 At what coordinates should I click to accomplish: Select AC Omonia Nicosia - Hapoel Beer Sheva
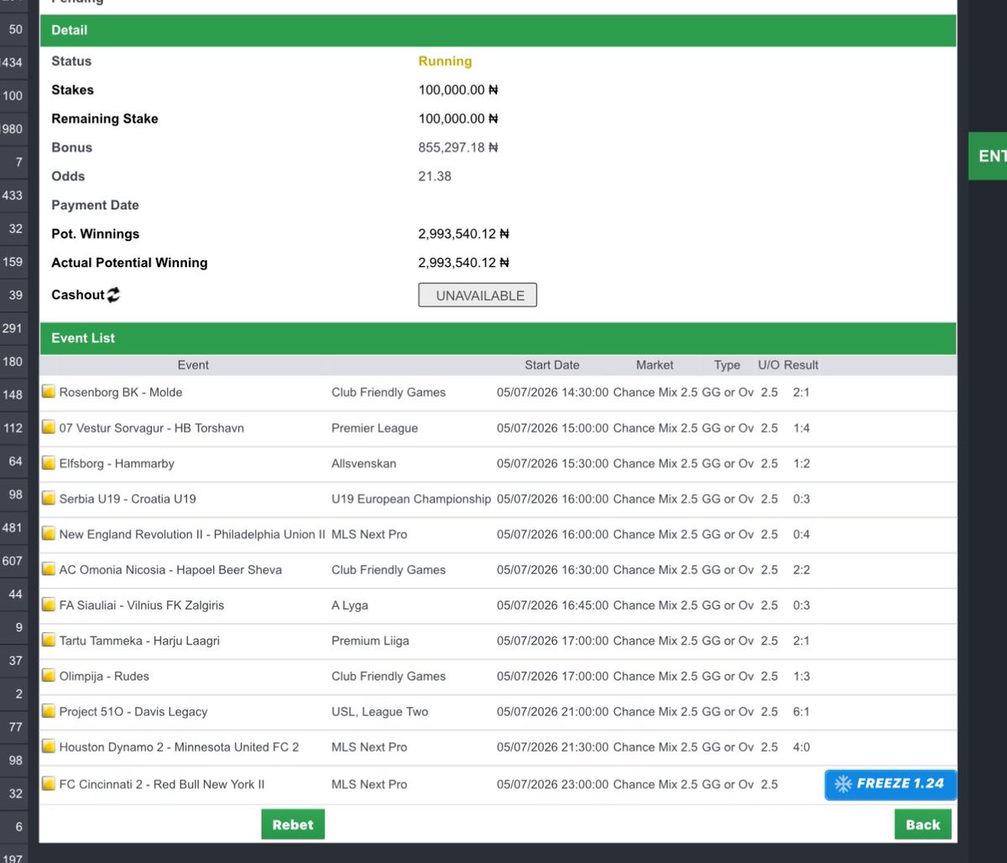(x=170, y=570)
